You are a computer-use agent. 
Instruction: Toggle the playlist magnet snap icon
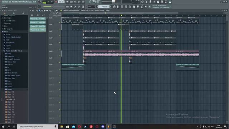[x=33, y=10]
